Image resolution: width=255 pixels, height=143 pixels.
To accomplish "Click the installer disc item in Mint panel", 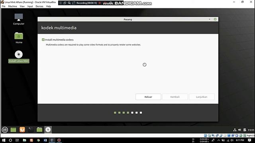I will pos(48,130).
